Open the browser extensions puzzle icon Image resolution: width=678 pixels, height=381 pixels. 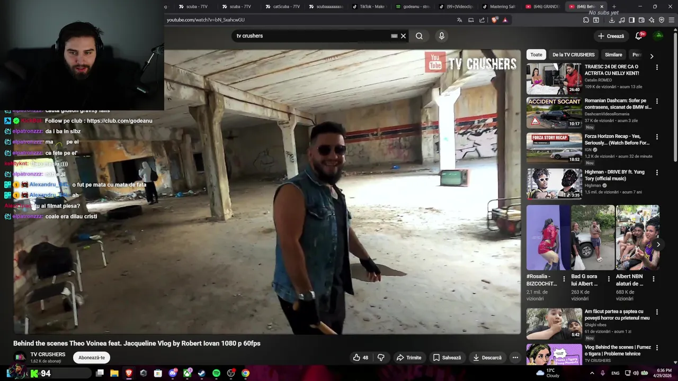(586, 20)
